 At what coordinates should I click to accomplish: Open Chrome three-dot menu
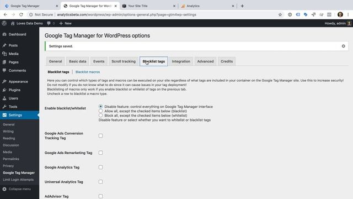(348, 15)
